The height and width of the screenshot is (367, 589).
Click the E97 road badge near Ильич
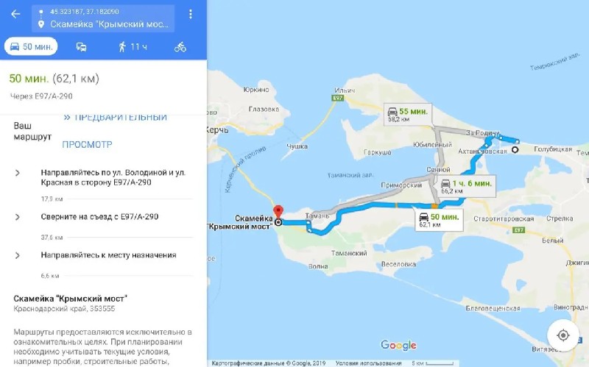(338, 98)
